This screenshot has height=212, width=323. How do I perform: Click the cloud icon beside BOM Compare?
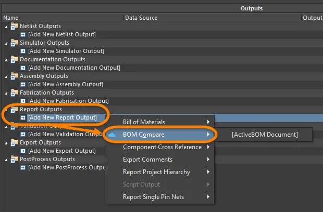112,135
